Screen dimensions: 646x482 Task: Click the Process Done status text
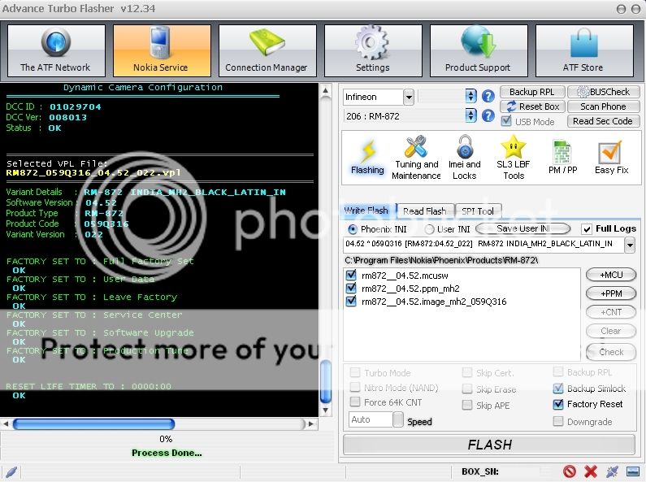167,453
